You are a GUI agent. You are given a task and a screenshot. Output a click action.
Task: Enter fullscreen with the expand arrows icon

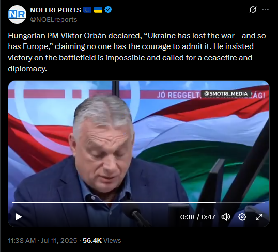259,217
